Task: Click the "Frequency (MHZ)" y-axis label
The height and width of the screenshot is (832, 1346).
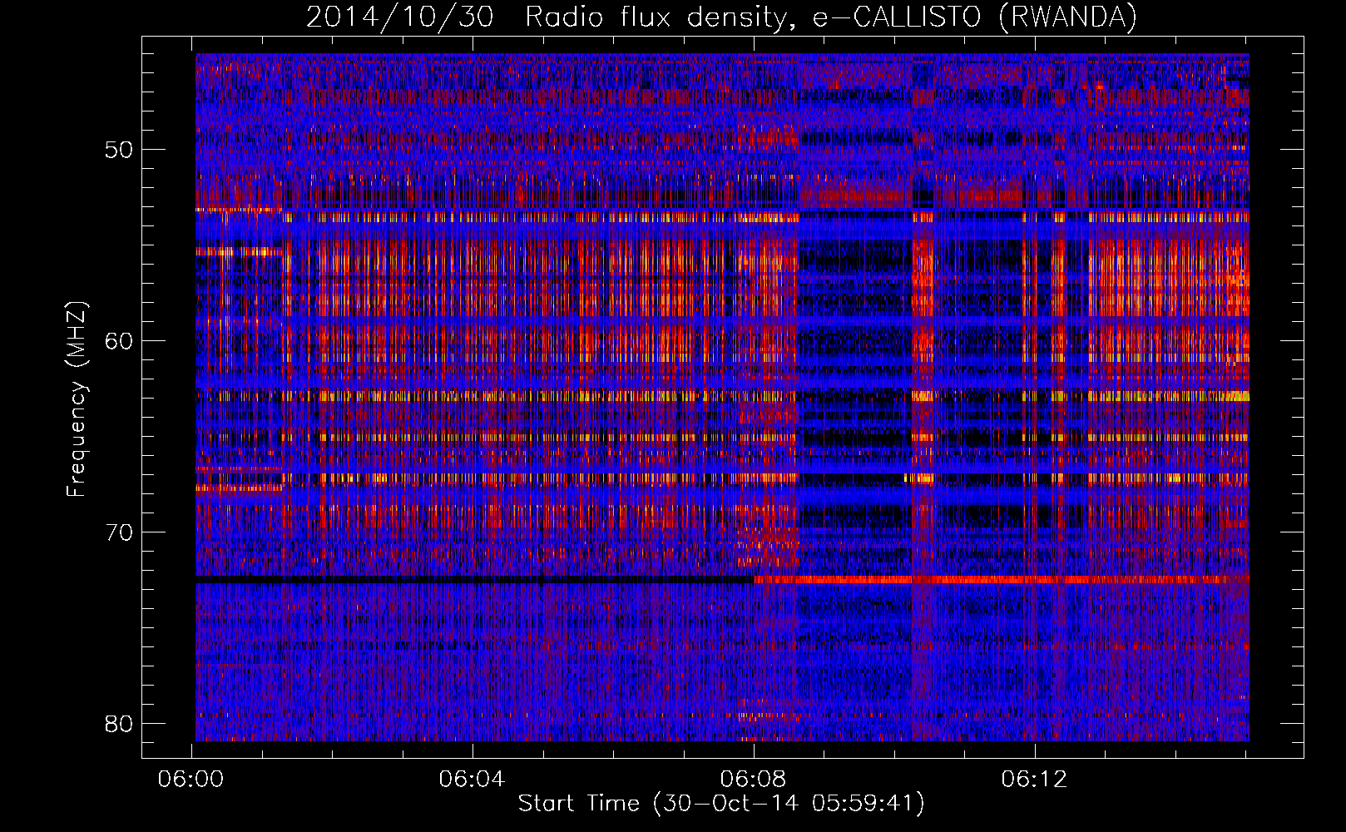Action: tap(76, 399)
